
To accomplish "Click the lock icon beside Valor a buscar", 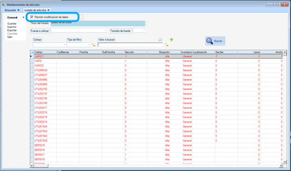I will pos(167,45).
